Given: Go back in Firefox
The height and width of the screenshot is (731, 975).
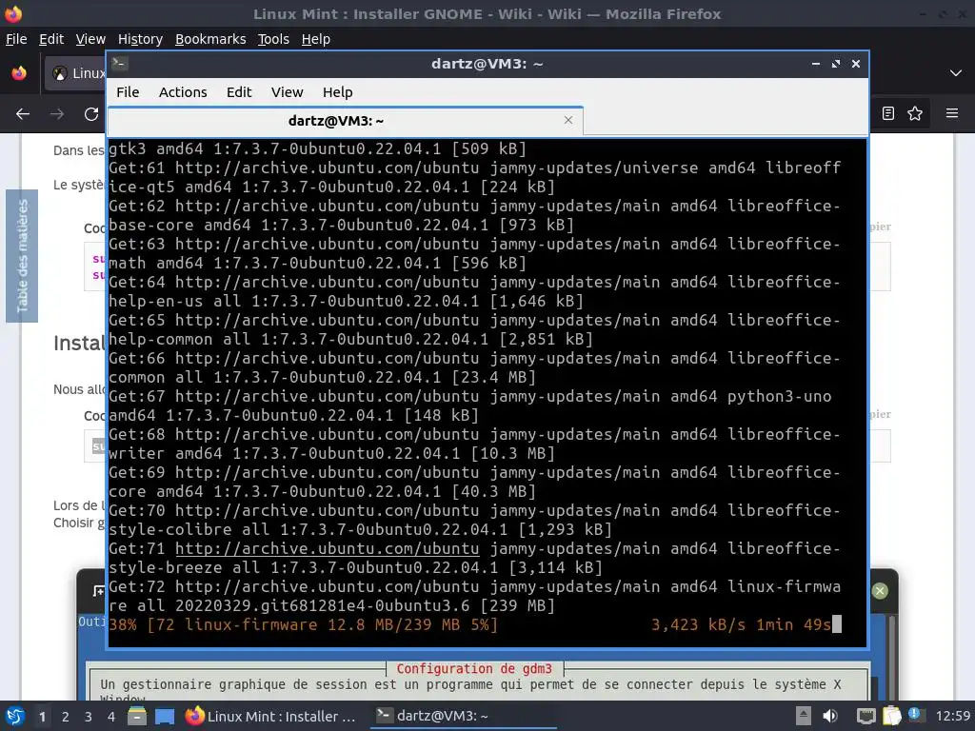Looking at the screenshot, I should point(23,114).
